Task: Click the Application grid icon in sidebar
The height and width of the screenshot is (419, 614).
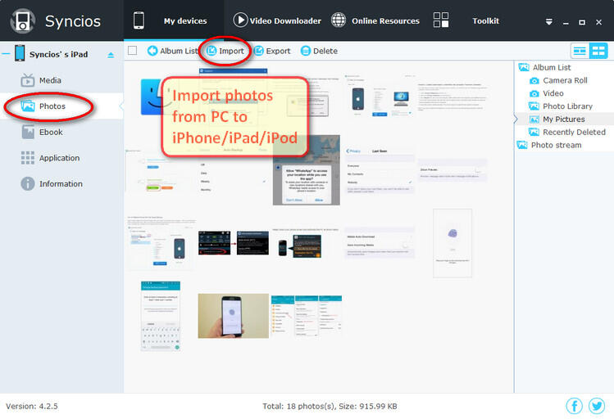Action: pos(27,158)
